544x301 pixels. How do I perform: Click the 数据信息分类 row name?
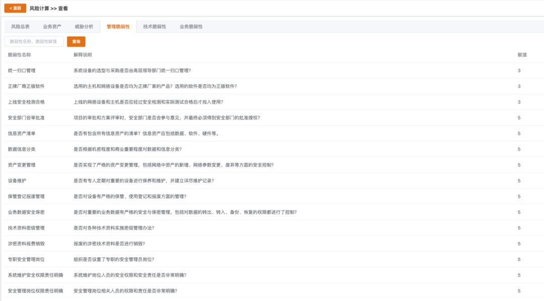[22, 149]
